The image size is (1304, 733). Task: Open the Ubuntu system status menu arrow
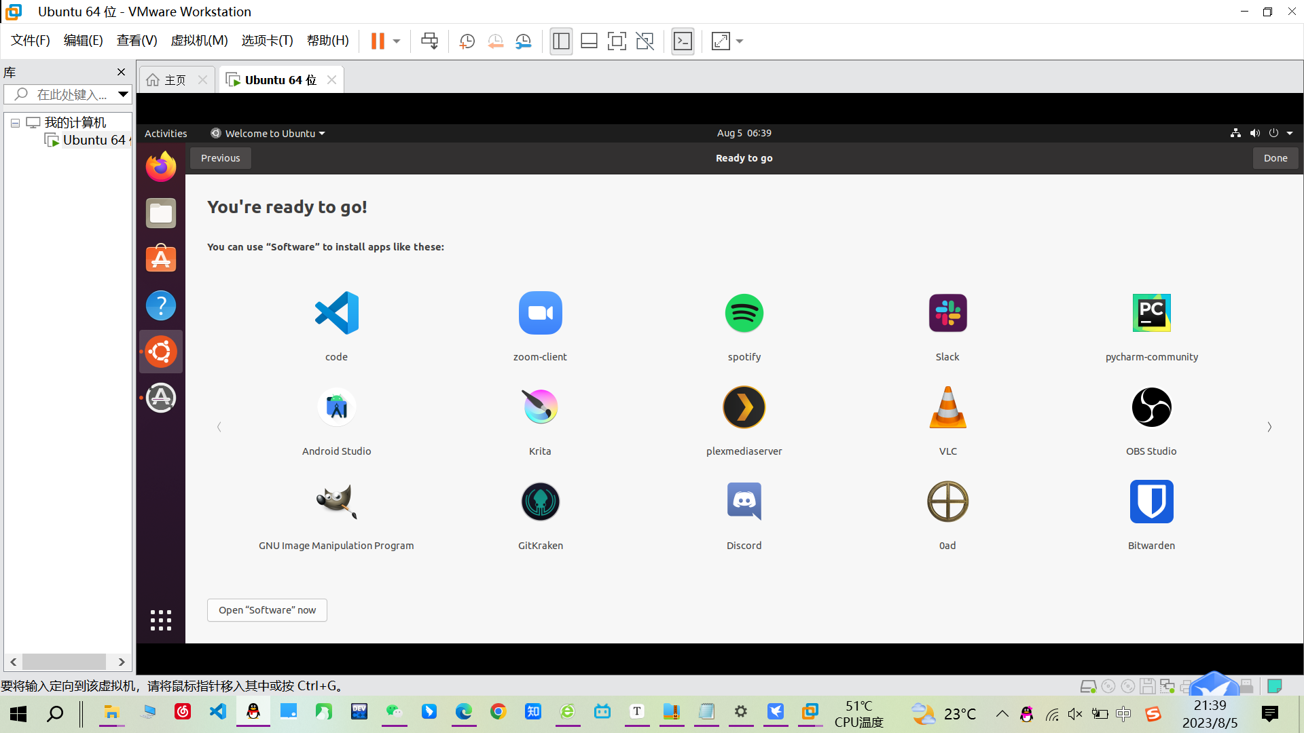tap(1290, 133)
